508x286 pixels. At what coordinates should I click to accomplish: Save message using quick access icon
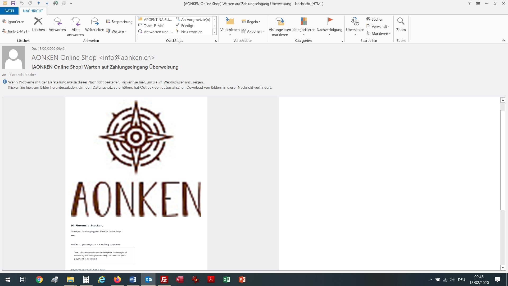click(x=13, y=3)
